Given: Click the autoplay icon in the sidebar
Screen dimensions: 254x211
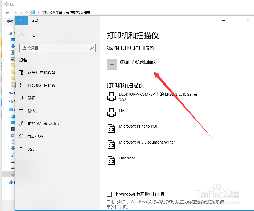Looking at the screenshot, I should click(21, 136).
